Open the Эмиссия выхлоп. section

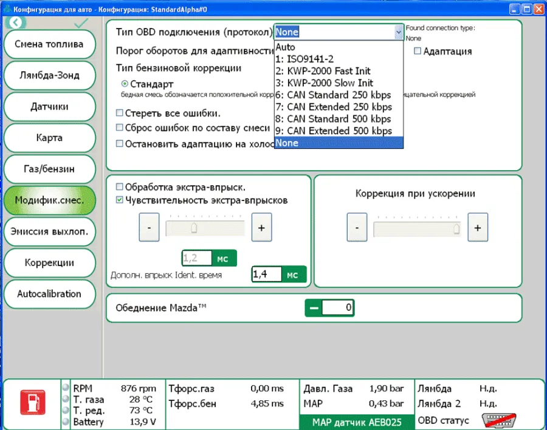pyautogui.click(x=50, y=231)
